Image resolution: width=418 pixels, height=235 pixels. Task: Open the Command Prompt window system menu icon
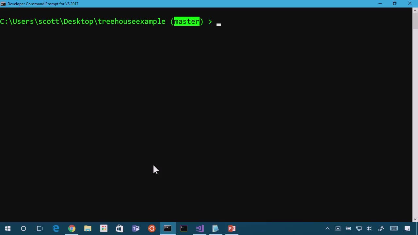(3, 4)
